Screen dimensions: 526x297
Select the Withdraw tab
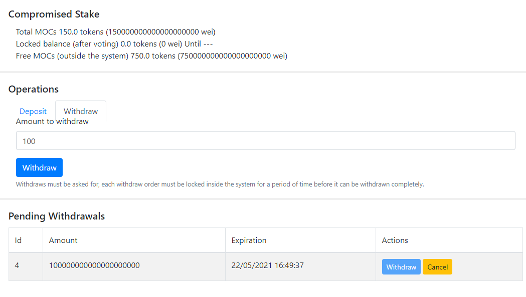click(x=81, y=111)
